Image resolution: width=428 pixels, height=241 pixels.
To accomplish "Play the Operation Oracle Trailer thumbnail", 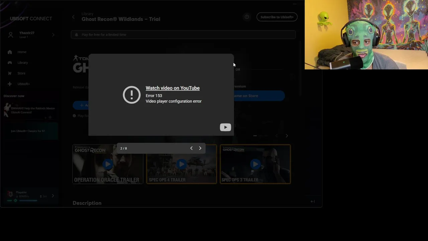I will coord(108,164).
